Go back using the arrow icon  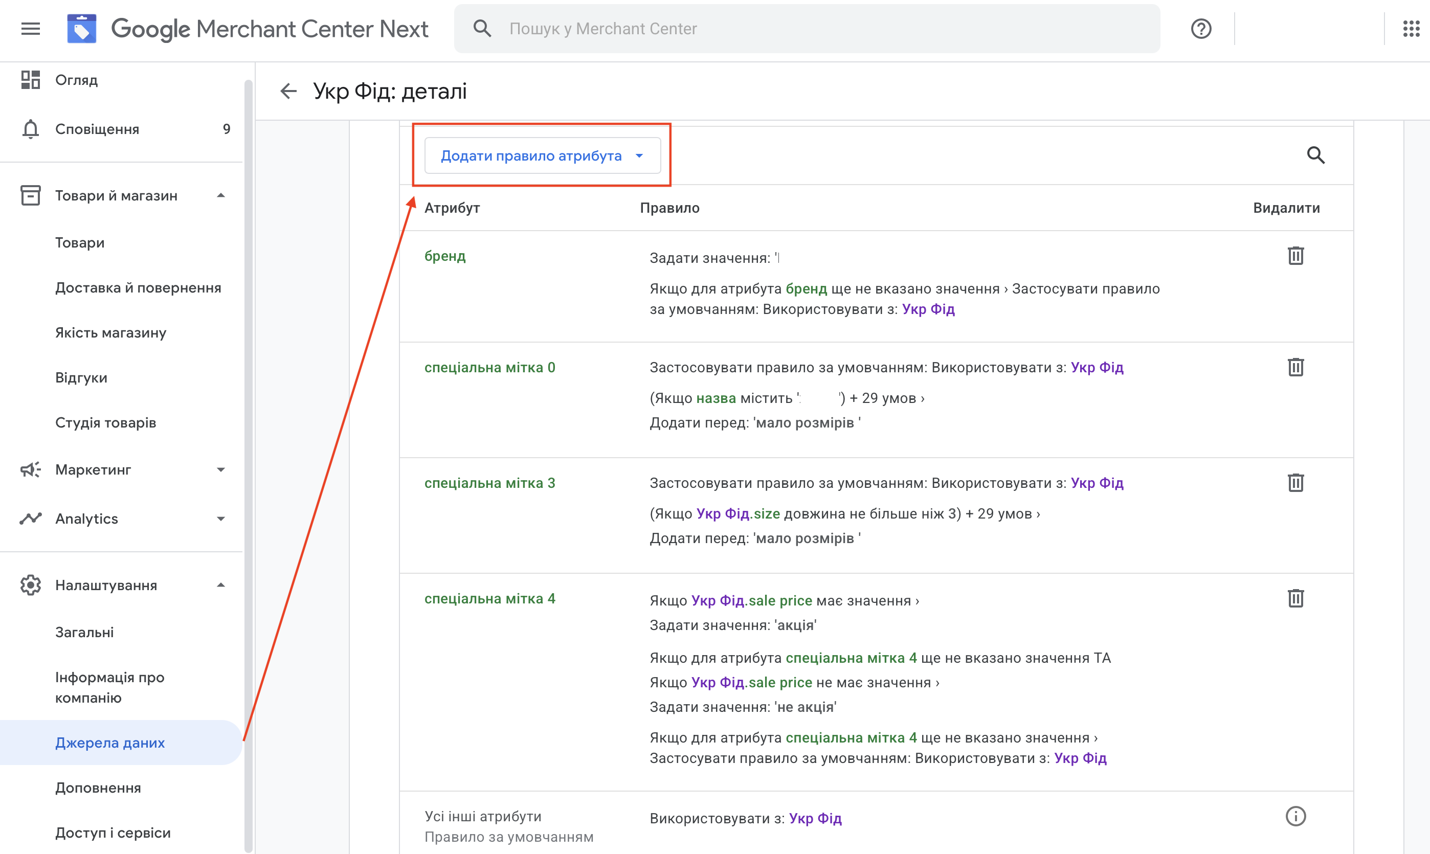pyautogui.click(x=288, y=91)
